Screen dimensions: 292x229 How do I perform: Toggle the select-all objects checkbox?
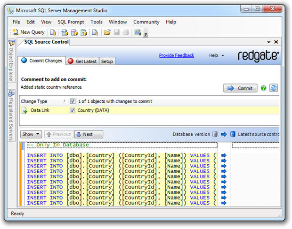pyautogui.click(x=73, y=101)
